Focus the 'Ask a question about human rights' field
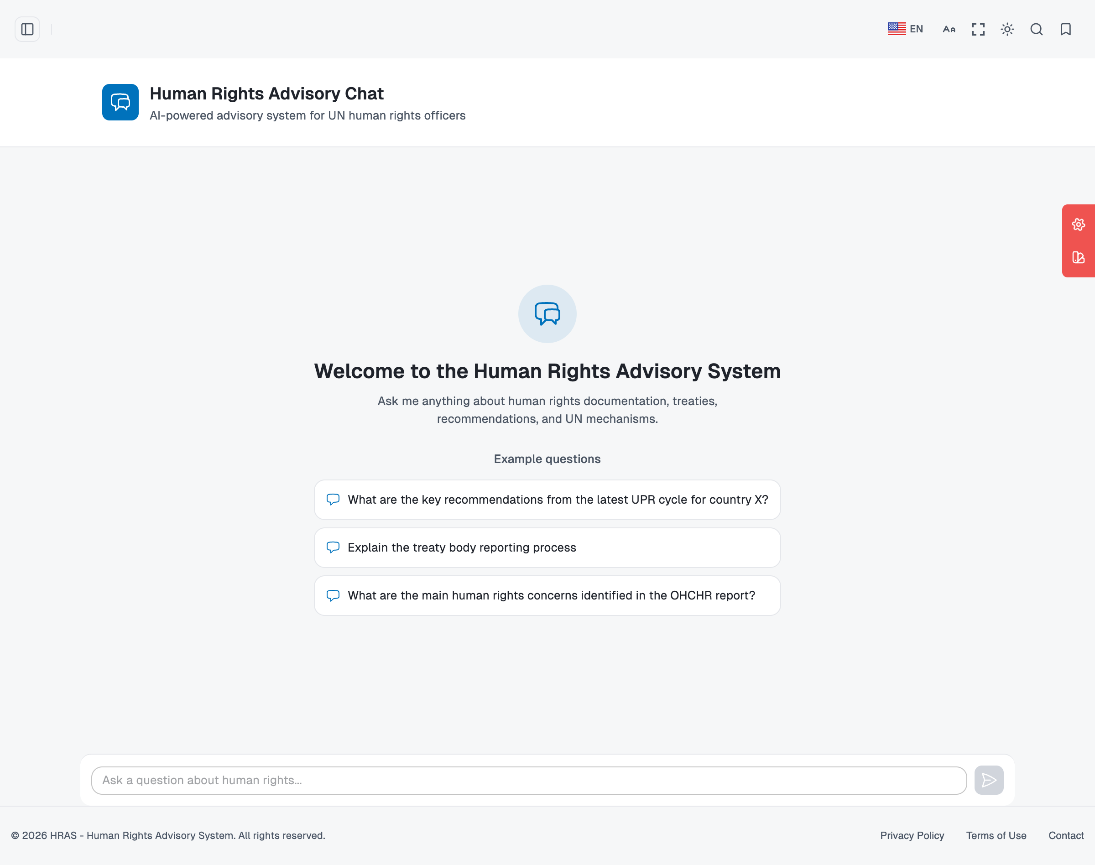 point(529,780)
